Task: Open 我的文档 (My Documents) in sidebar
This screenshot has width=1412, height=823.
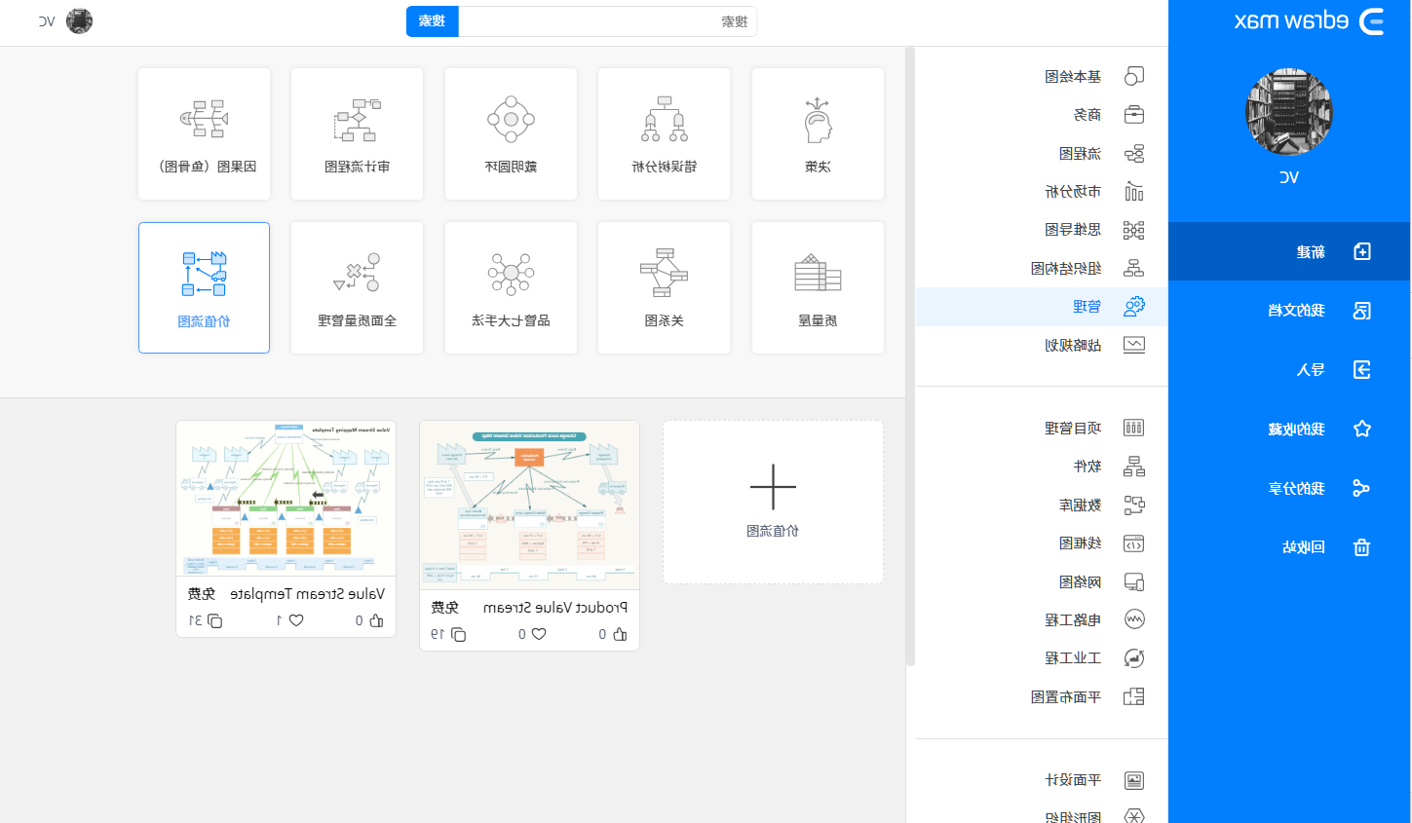Action: [1289, 311]
